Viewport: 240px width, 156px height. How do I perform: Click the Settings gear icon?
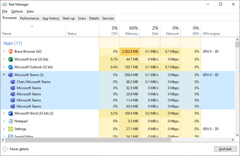click(11, 129)
